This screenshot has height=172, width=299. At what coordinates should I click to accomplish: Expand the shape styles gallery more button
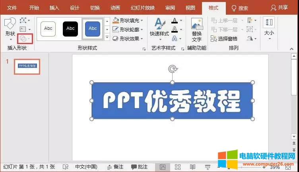(107, 37)
